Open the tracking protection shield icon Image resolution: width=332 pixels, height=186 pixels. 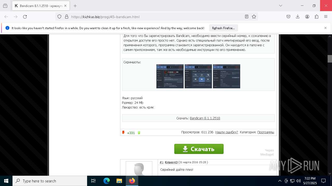coord(59,17)
